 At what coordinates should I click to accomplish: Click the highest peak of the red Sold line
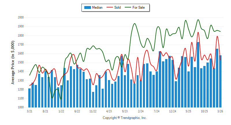[198, 32]
